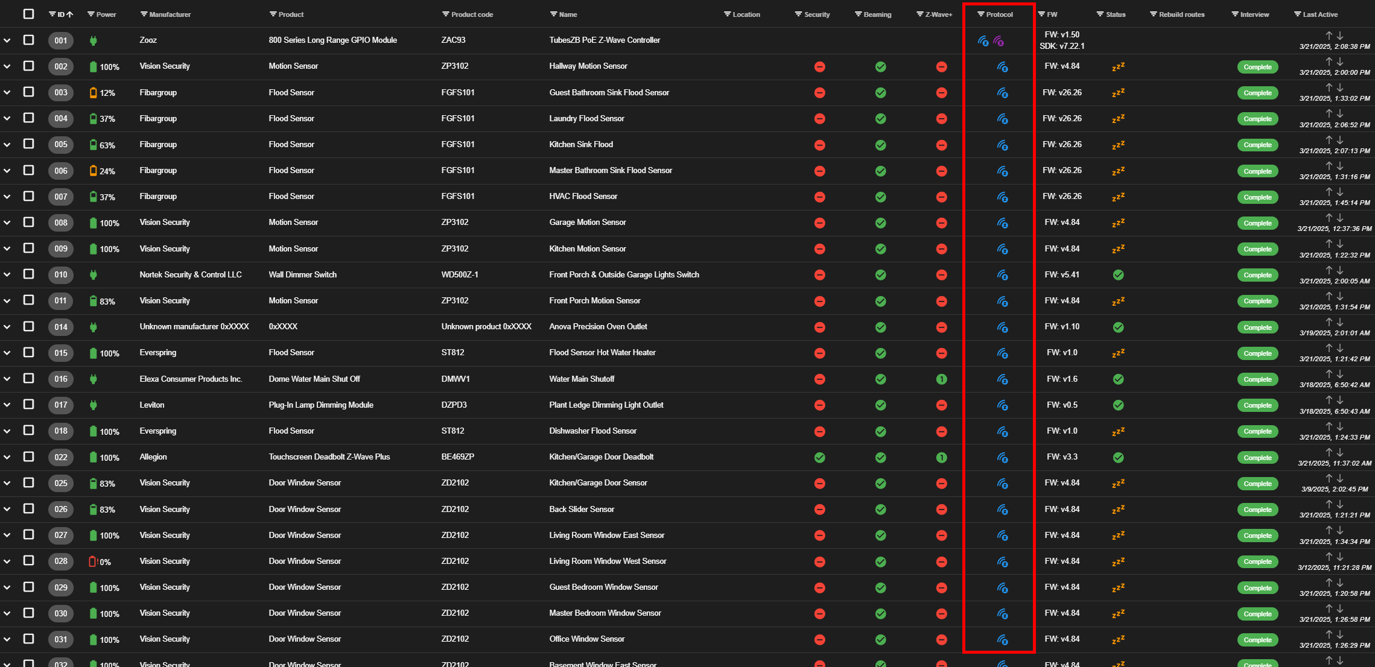1375x667 pixels.
Task: Select the checkbox for node 014
Action: coord(28,326)
